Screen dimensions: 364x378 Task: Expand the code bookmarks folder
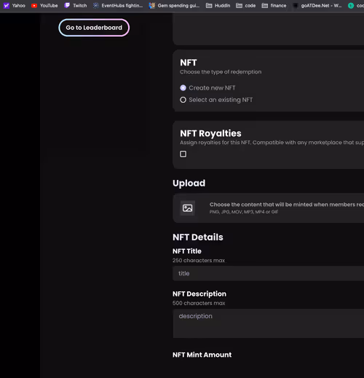tap(245, 6)
